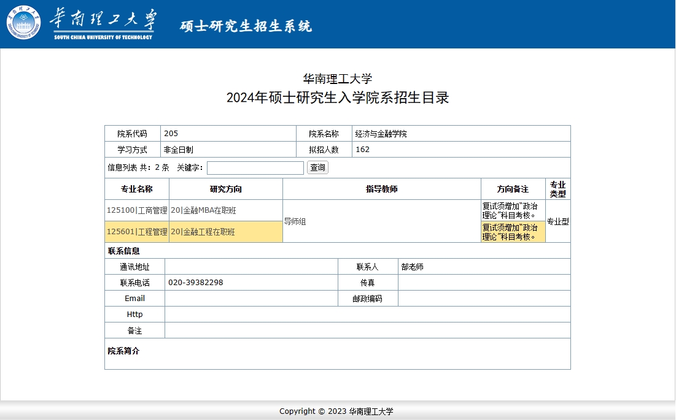Click the 专业名称 column header
The height and width of the screenshot is (420, 676).
pos(137,189)
